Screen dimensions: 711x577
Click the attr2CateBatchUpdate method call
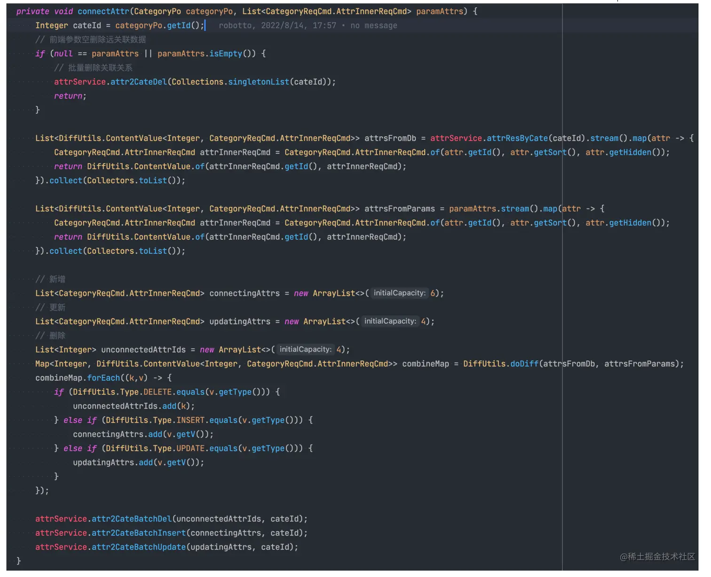point(139,547)
